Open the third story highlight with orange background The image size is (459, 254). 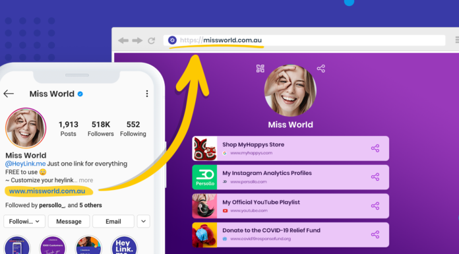88,245
